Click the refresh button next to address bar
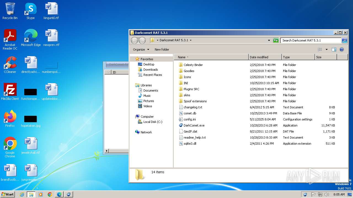This screenshot has width=353, height=198. pyautogui.click(x=276, y=40)
